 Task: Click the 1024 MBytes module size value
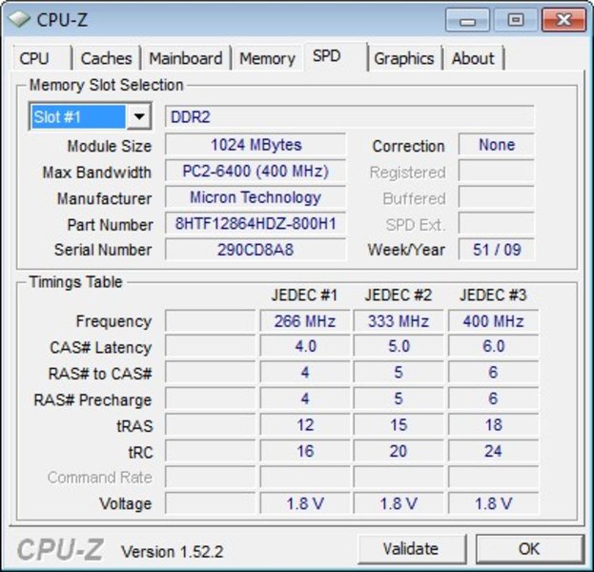pos(256,145)
